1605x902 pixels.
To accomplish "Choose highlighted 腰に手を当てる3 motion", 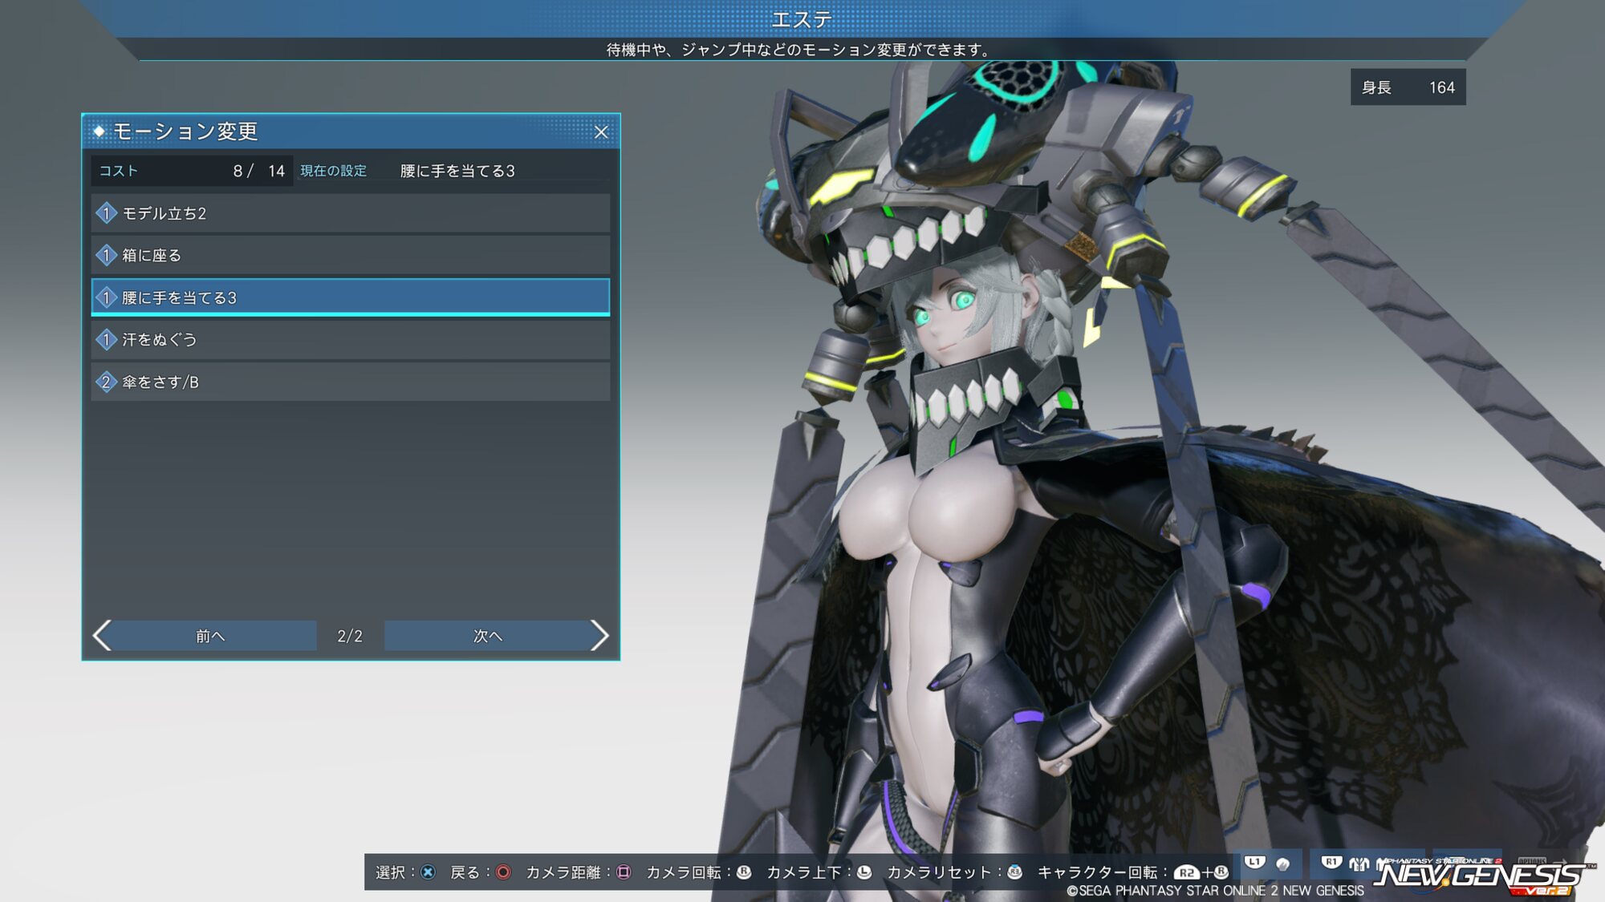I will click(350, 297).
